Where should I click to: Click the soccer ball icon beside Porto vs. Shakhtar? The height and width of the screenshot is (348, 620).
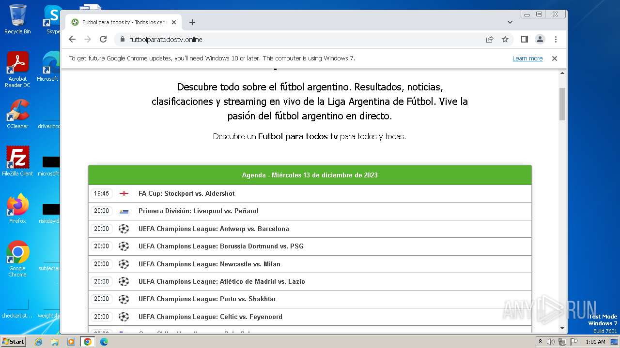pyautogui.click(x=124, y=299)
